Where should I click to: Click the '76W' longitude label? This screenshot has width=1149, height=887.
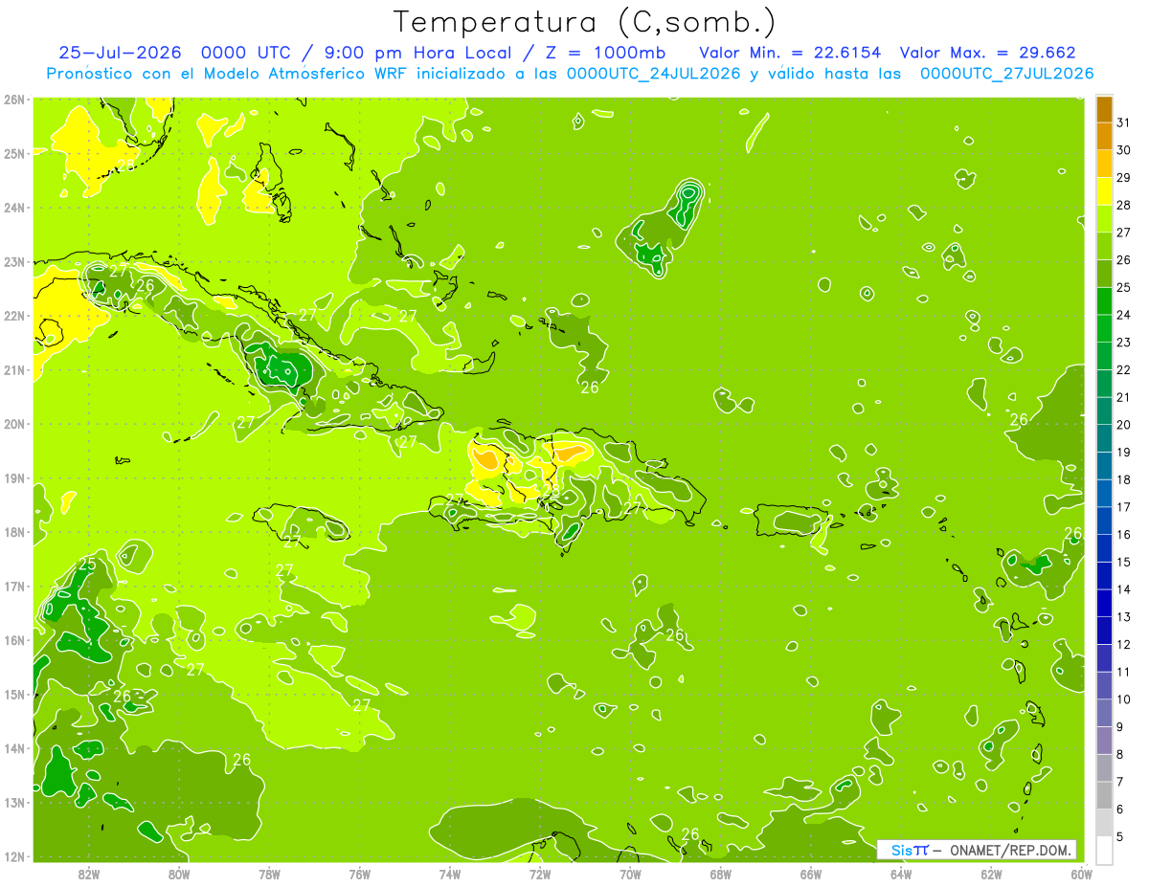[x=360, y=874]
